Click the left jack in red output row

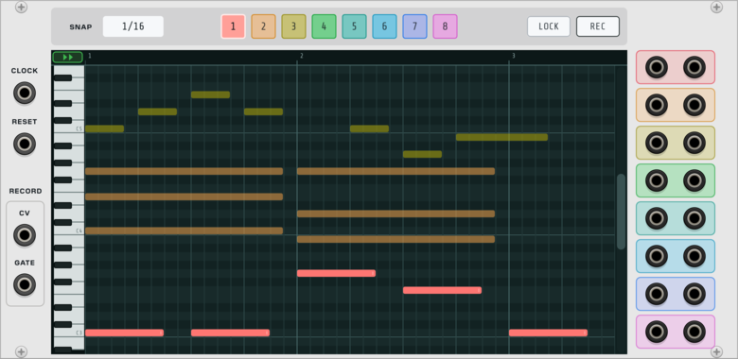(657, 67)
